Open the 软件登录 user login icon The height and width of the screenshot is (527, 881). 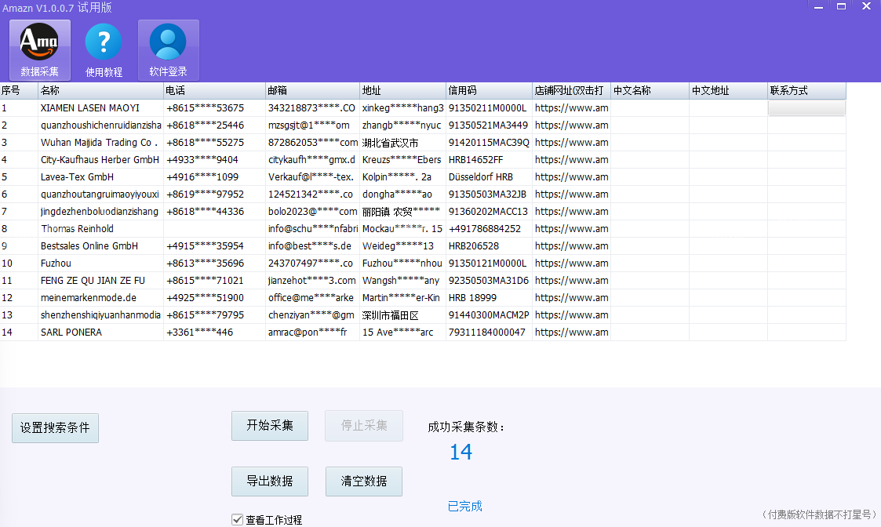click(168, 50)
